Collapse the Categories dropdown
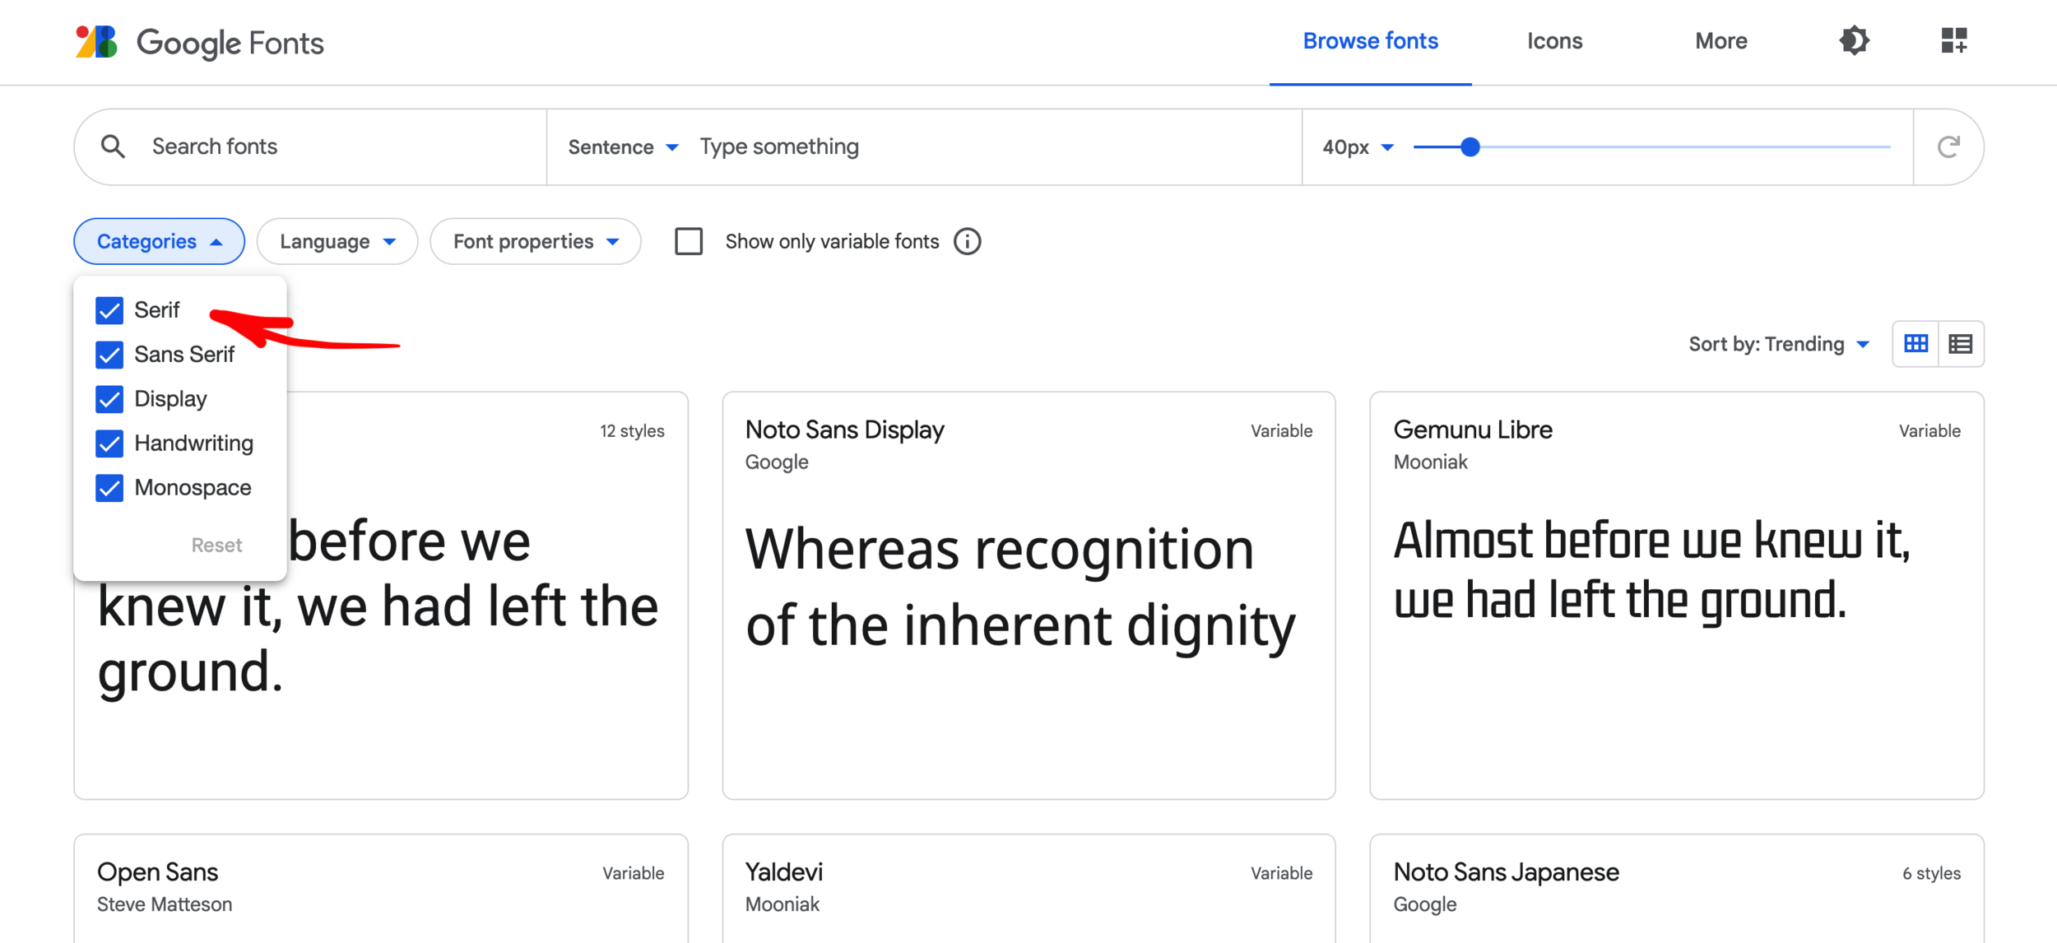Image resolution: width=2057 pixels, height=943 pixels. 159,241
